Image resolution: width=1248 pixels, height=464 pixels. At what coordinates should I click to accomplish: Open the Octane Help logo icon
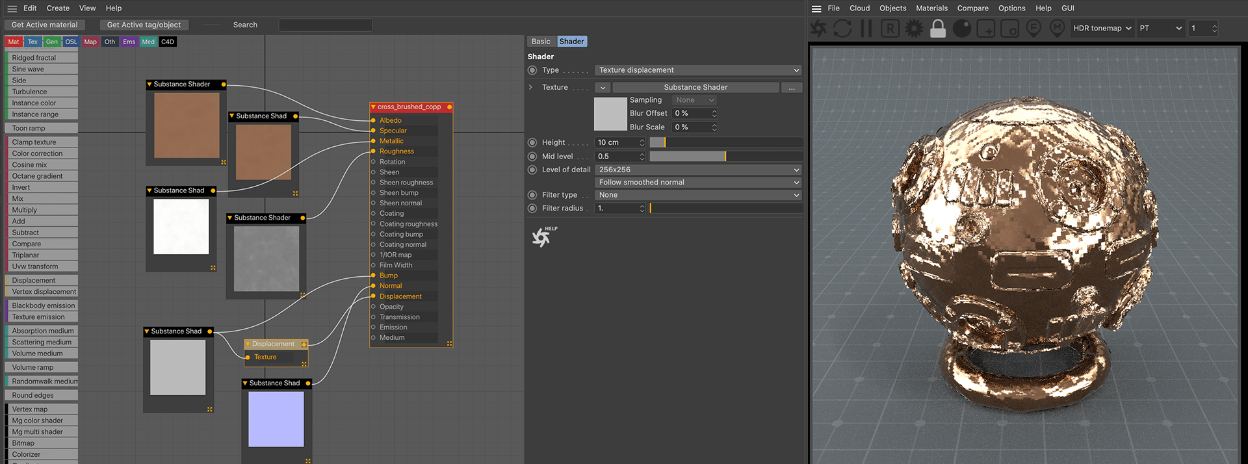[542, 237]
